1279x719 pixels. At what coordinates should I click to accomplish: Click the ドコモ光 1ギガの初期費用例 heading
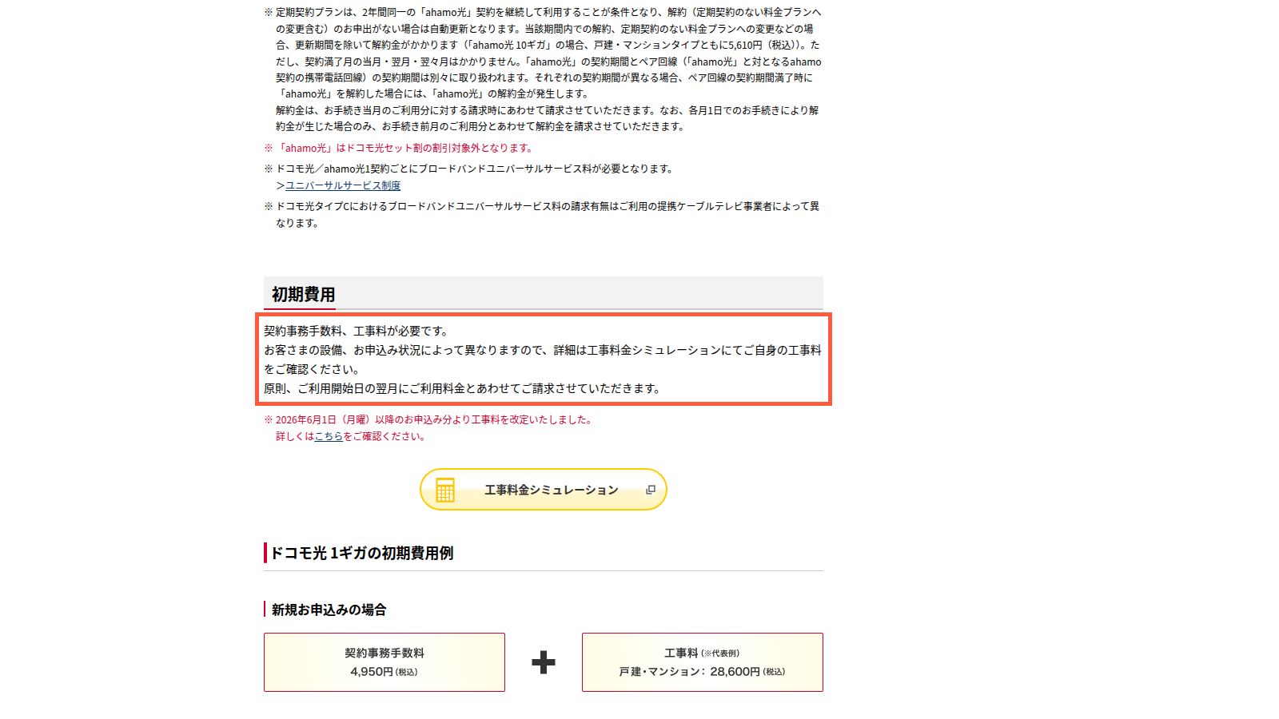coord(361,553)
